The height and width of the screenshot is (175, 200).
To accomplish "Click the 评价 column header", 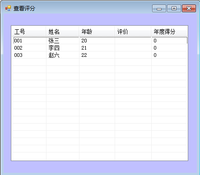I will [x=133, y=32].
